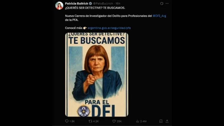Open the @DFI_Arg mention link
Screen dimensions: 224x126
[x=159, y=16]
